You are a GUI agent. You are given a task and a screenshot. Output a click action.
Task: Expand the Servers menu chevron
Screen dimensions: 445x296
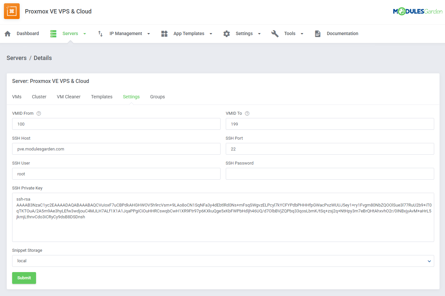tap(85, 33)
